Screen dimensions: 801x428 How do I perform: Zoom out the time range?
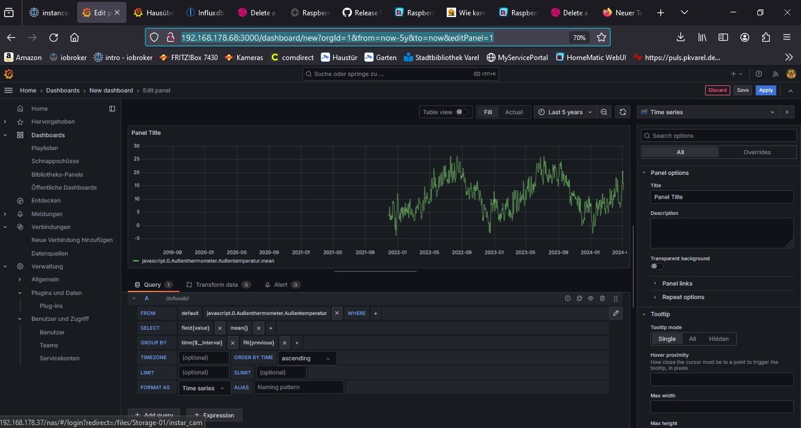604,112
